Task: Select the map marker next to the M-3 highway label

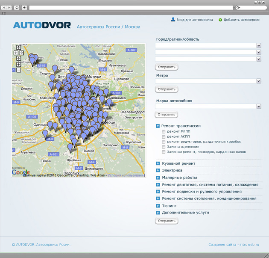Action: 45,134
